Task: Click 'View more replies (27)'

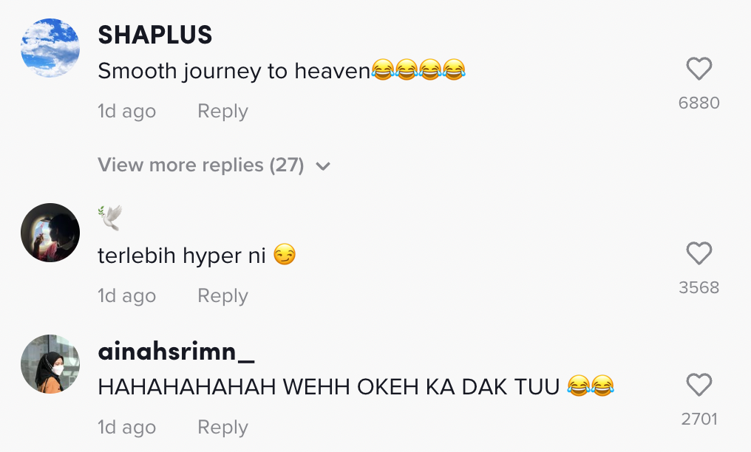Action: pyautogui.click(x=201, y=165)
